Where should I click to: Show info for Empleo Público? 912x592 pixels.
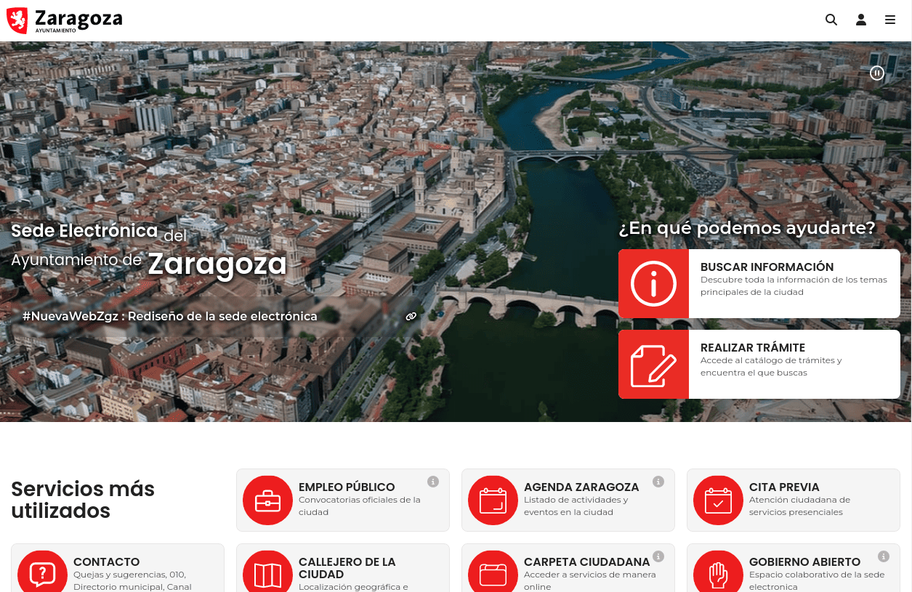433,482
